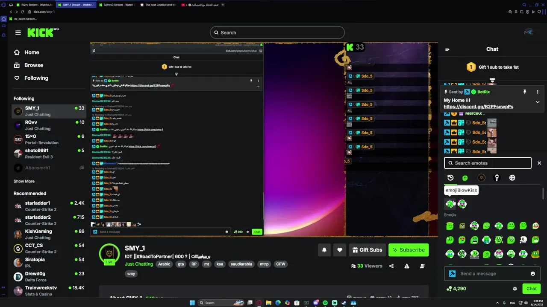The image size is (547, 307).
Task: Click the Kick logo
Action: 43,32
